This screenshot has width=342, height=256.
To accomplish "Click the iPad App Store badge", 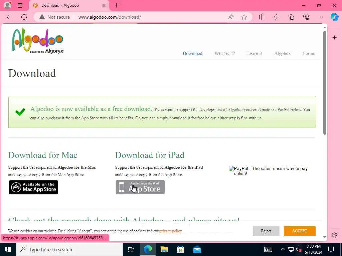I will tap(140, 187).
